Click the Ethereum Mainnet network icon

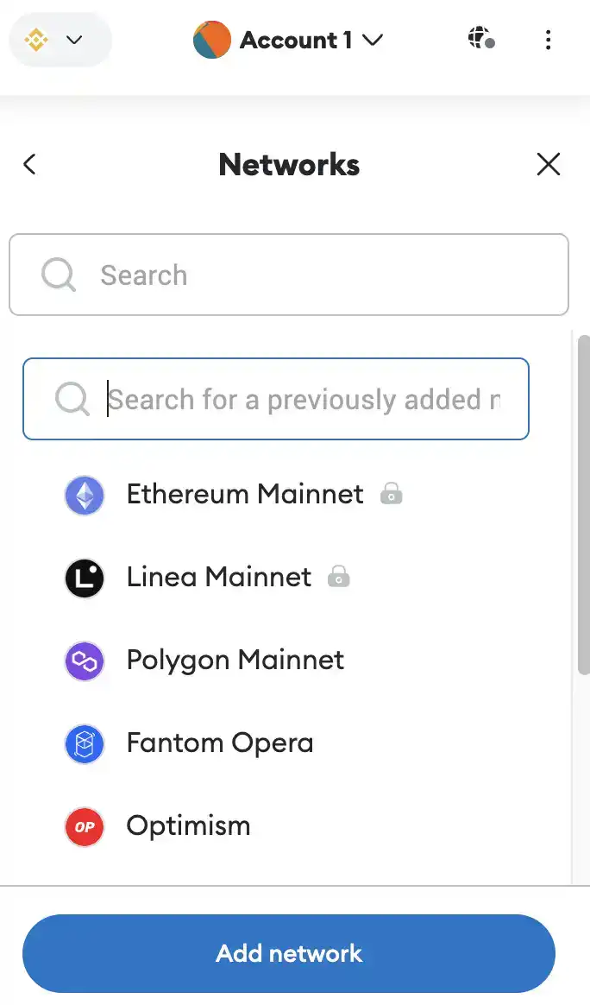(85, 496)
